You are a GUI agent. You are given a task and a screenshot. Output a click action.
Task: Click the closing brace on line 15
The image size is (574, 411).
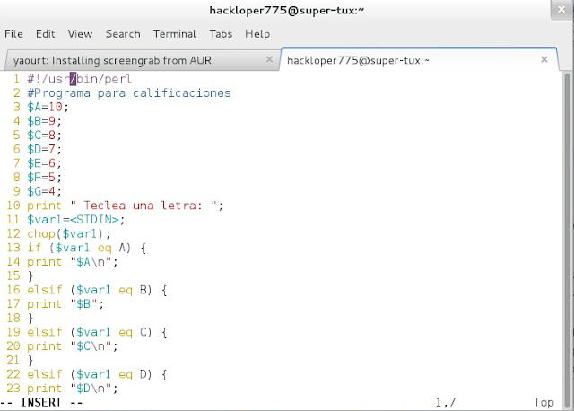(x=30, y=275)
